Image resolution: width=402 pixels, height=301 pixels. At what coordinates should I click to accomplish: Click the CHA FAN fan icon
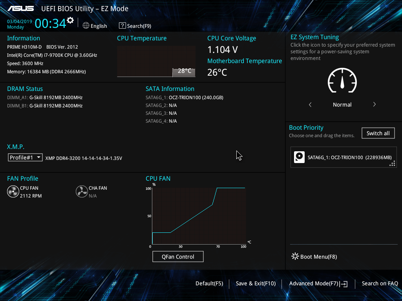[82, 191]
